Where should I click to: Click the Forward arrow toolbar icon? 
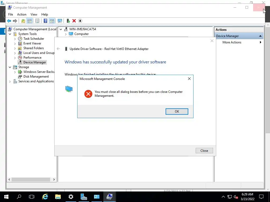click(15, 21)
